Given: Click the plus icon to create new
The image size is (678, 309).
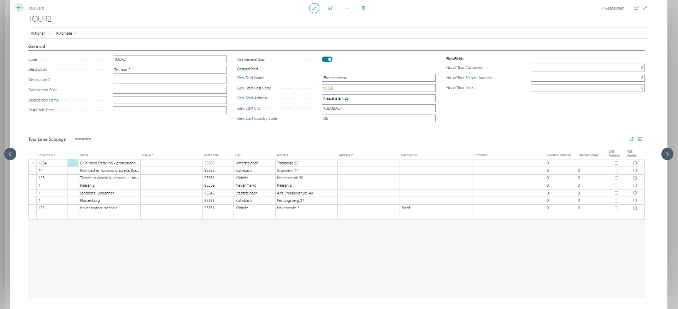Looking at the screenshot, I should pyautogui.click(x=347, y=8).
